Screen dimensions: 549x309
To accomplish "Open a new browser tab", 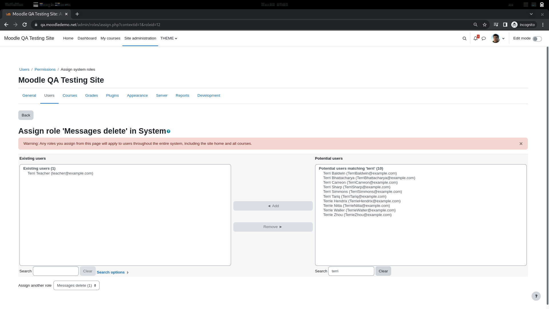I will pyautogui.click(x=77, y=14).
